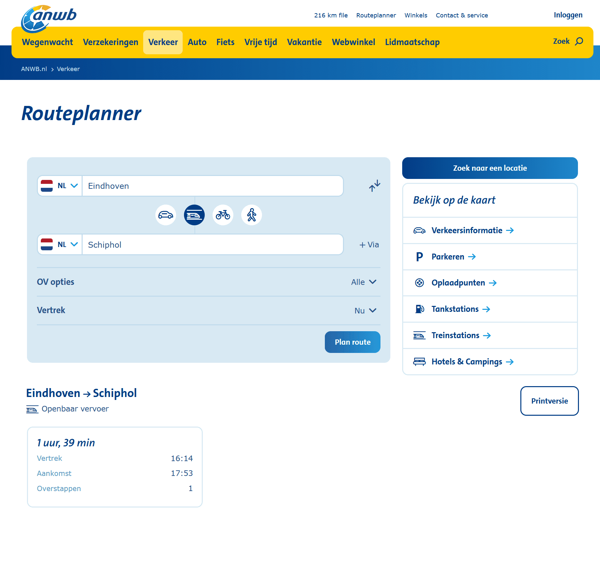This screenshot has height=570, width=600.
Task: Select the 1 uur, 39 min route card
Action: pyautogui.click(x=115, y=467)
